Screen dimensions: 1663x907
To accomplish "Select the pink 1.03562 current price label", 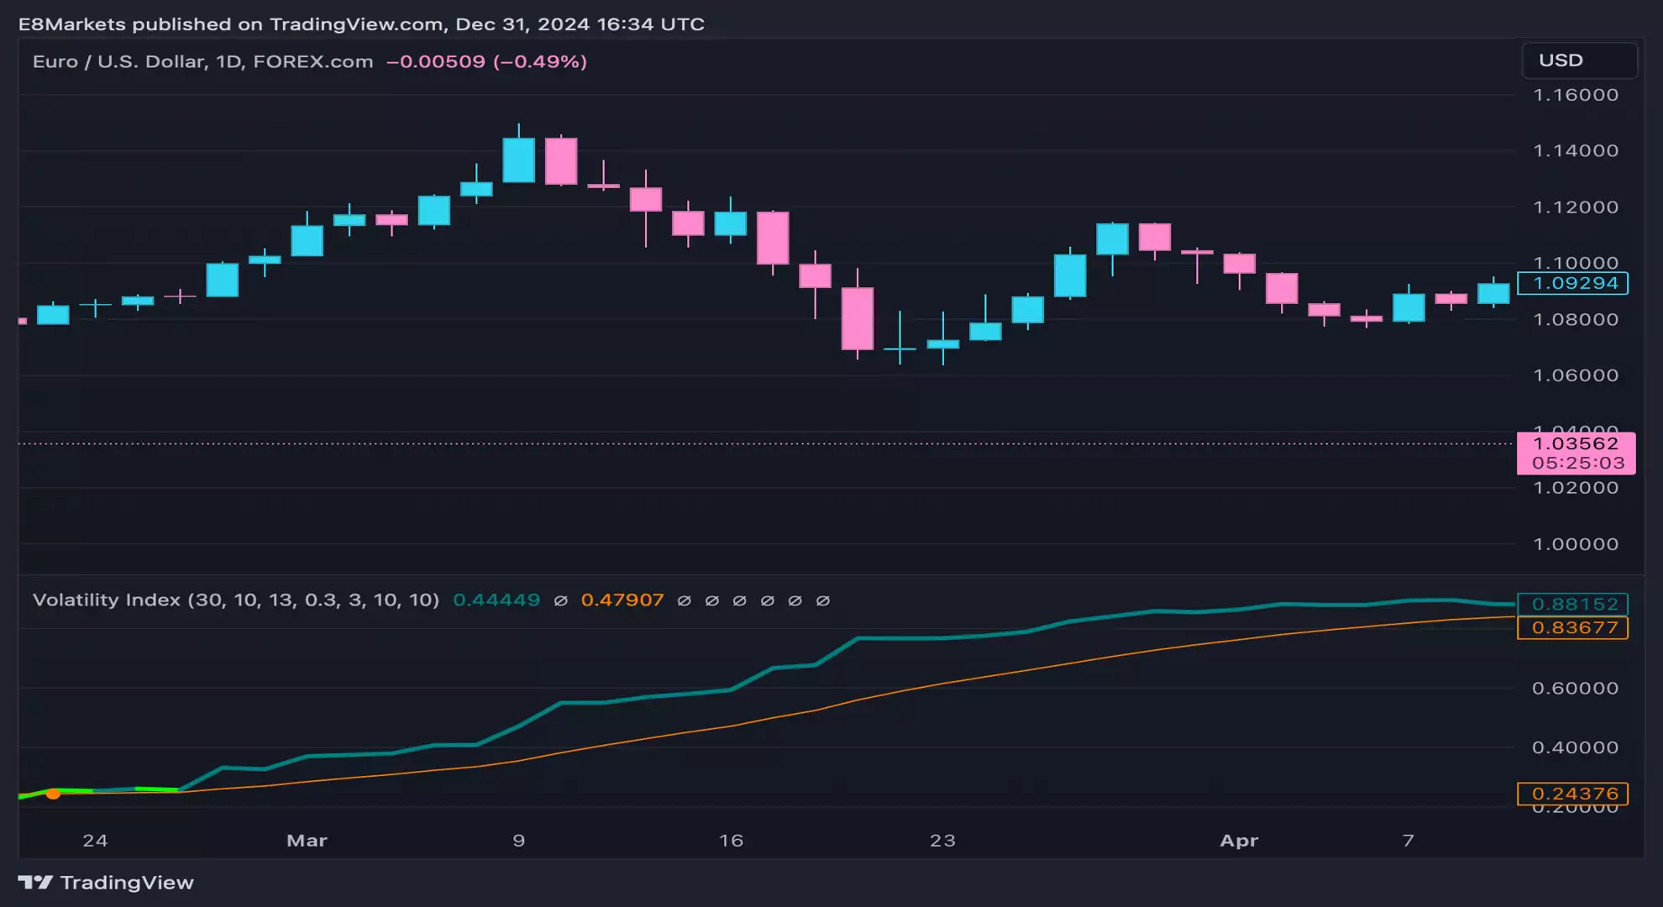I will coord(1576,443).
